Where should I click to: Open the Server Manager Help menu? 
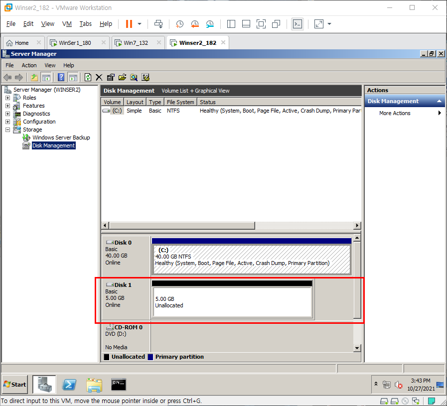[x=68, y=66]
